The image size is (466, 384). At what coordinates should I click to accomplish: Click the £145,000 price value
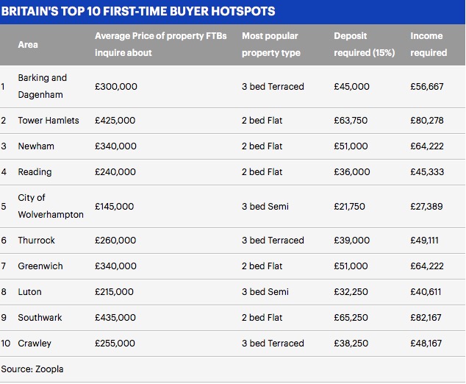click(115, 206)
